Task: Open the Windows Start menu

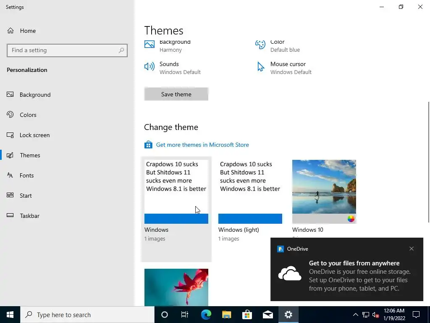Action: [x=10, y=315]
